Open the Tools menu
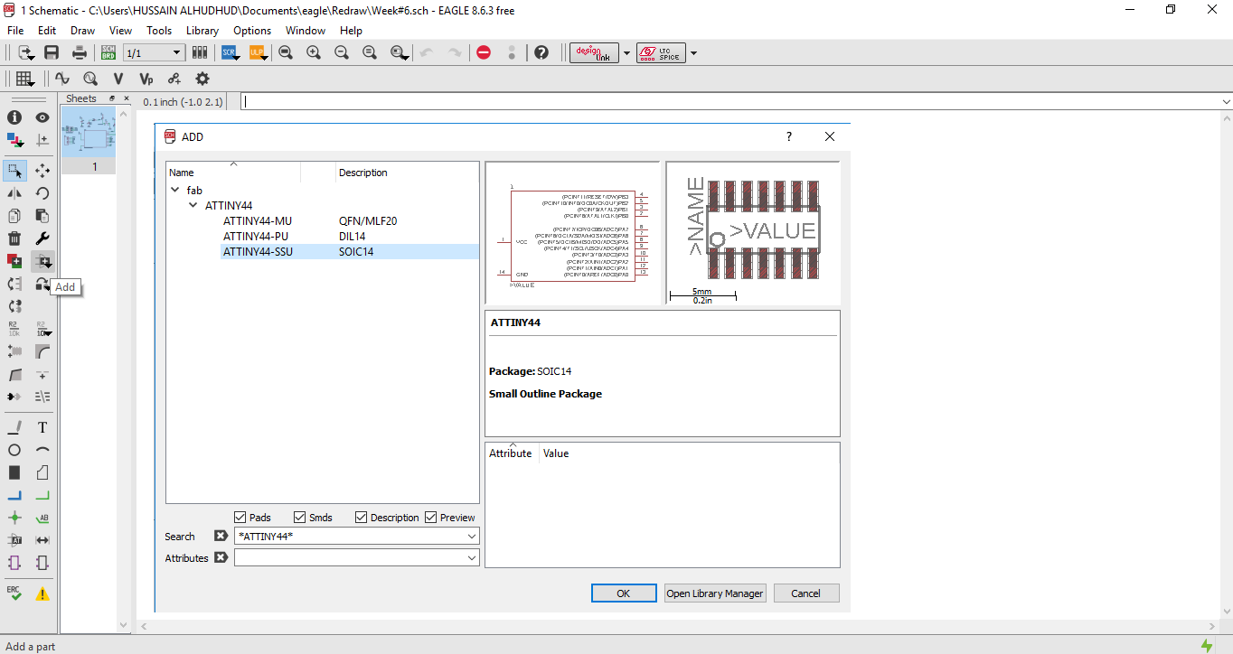Image resolution: width=1233 pixels, height=654 pixels. tap(159, 31)
